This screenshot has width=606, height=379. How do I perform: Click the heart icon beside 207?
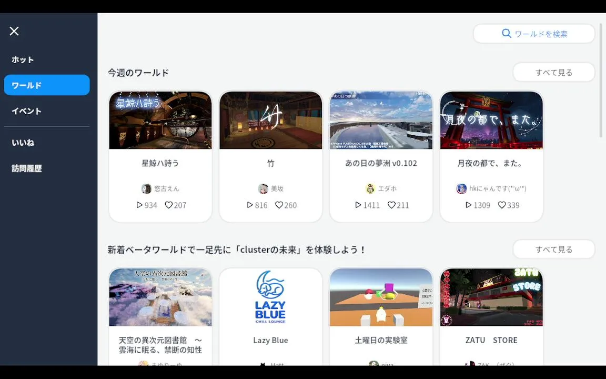168,205
